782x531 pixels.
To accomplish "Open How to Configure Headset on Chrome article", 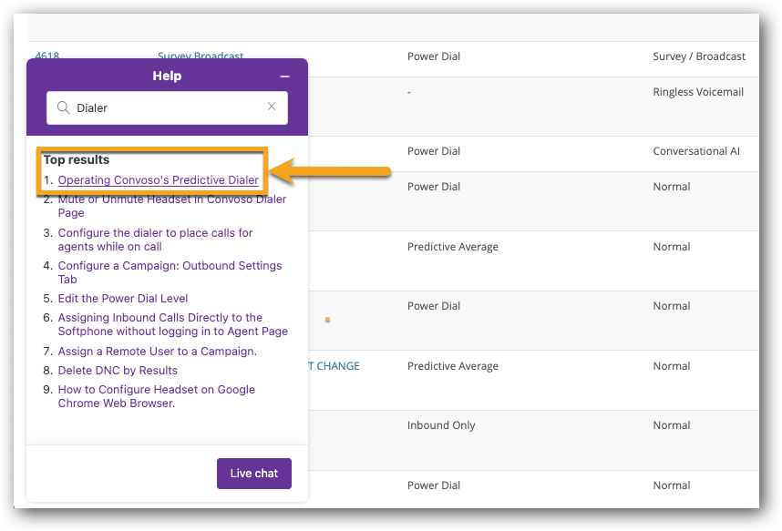I will (x=156, y=396).
